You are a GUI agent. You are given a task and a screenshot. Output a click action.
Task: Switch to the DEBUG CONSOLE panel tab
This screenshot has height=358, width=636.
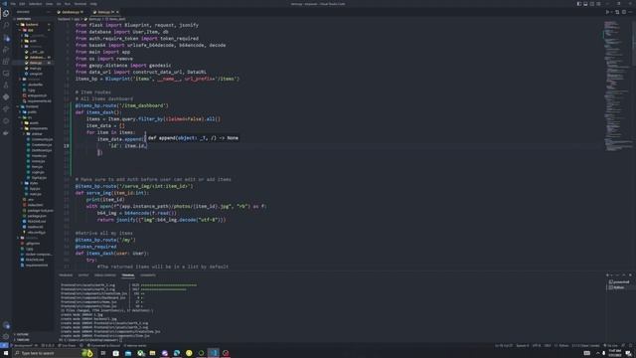[105, 275]
